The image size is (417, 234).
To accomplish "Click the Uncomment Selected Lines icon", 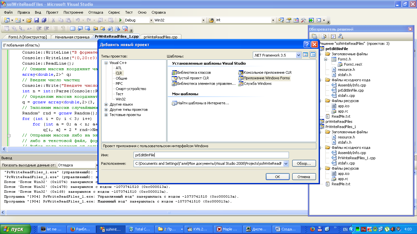I will [x=63, y=29].
